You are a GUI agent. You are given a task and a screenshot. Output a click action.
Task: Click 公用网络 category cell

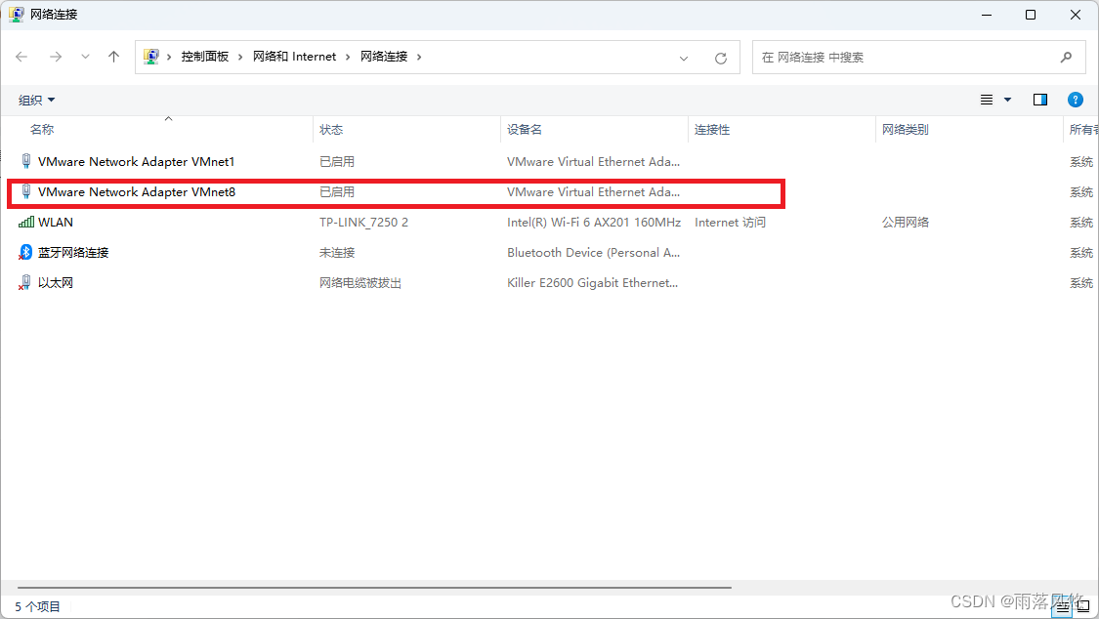[x=905, y=222]
